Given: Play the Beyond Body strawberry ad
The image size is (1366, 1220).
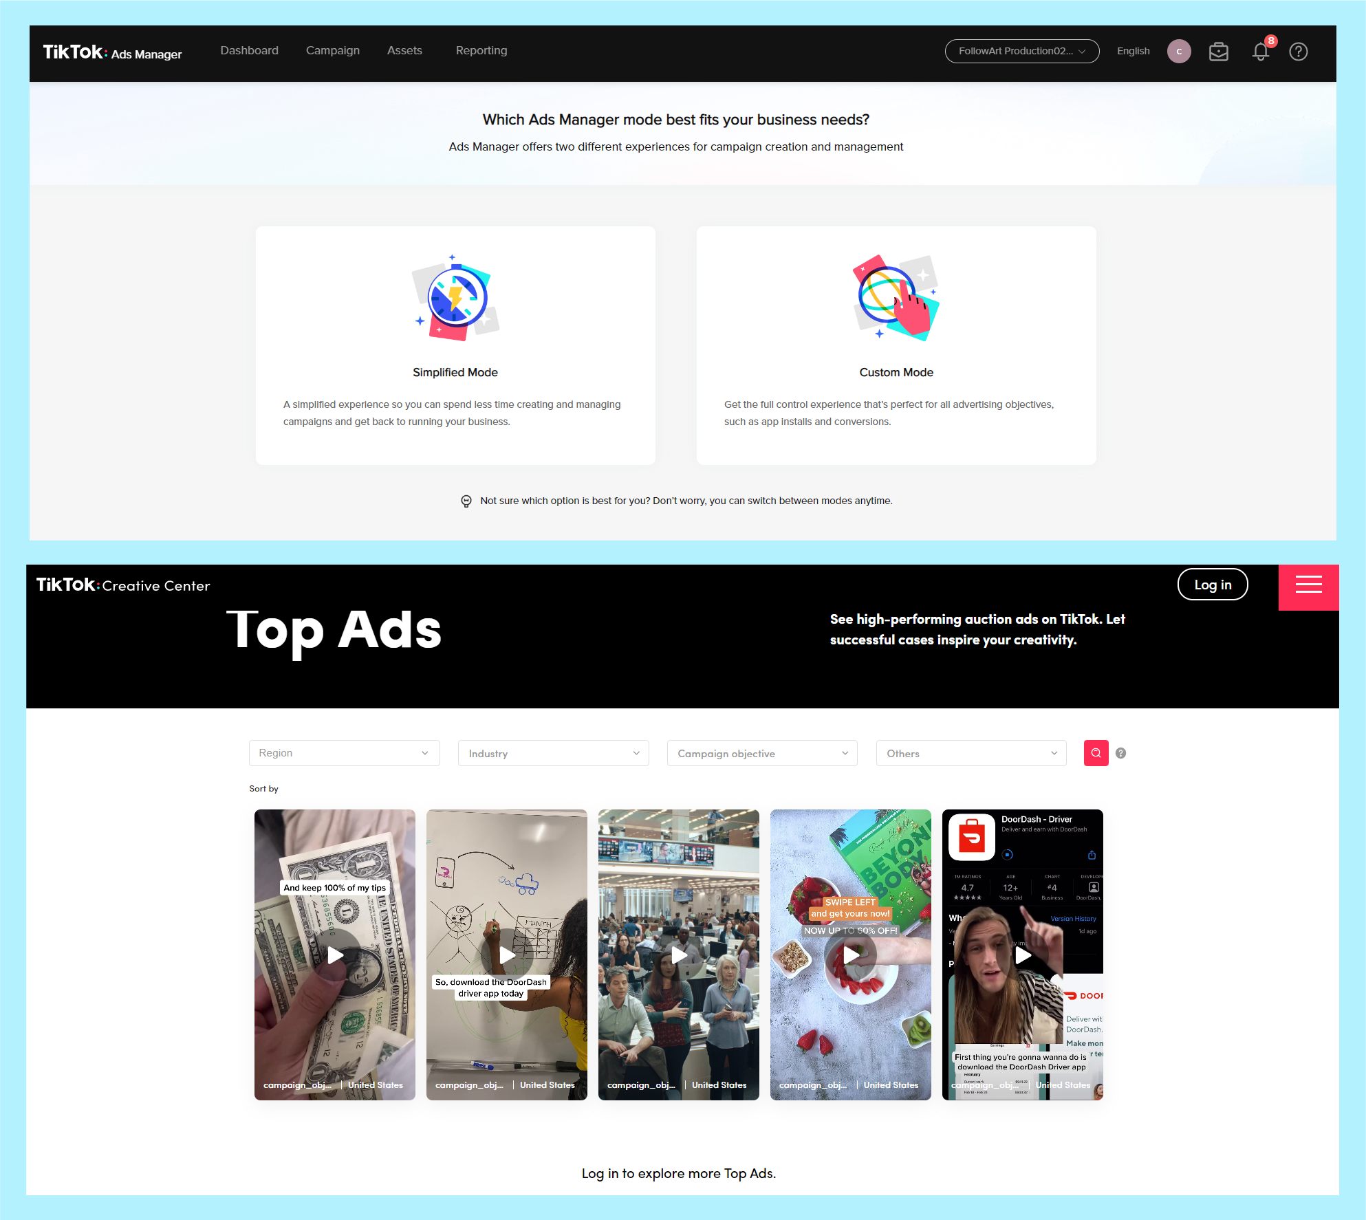Looking at the screenshot, I should (x=851, y=955).
